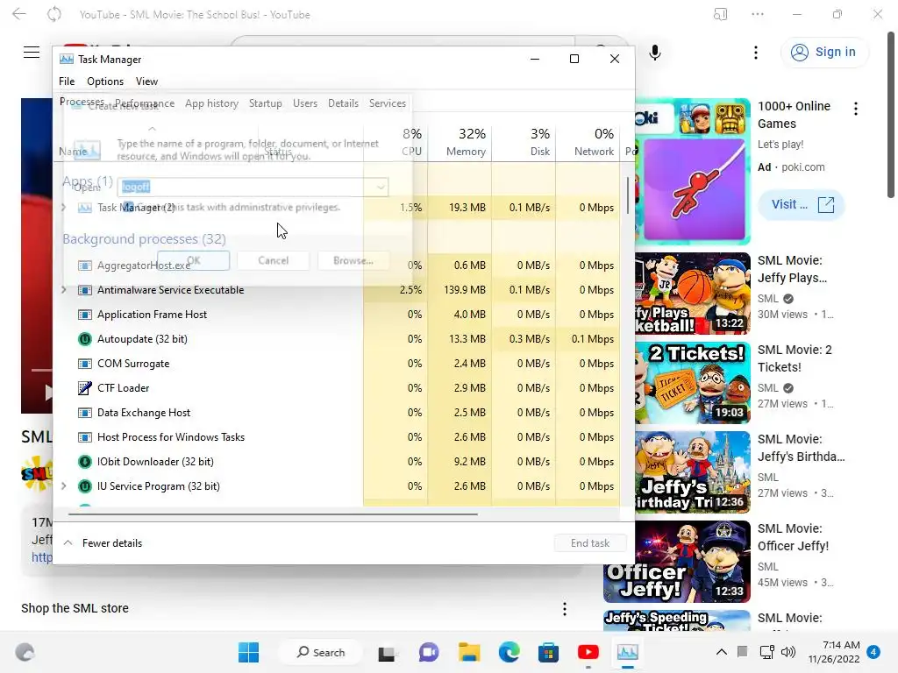
Task: Click the cast icon in the title bar
Action: (721, 14)
